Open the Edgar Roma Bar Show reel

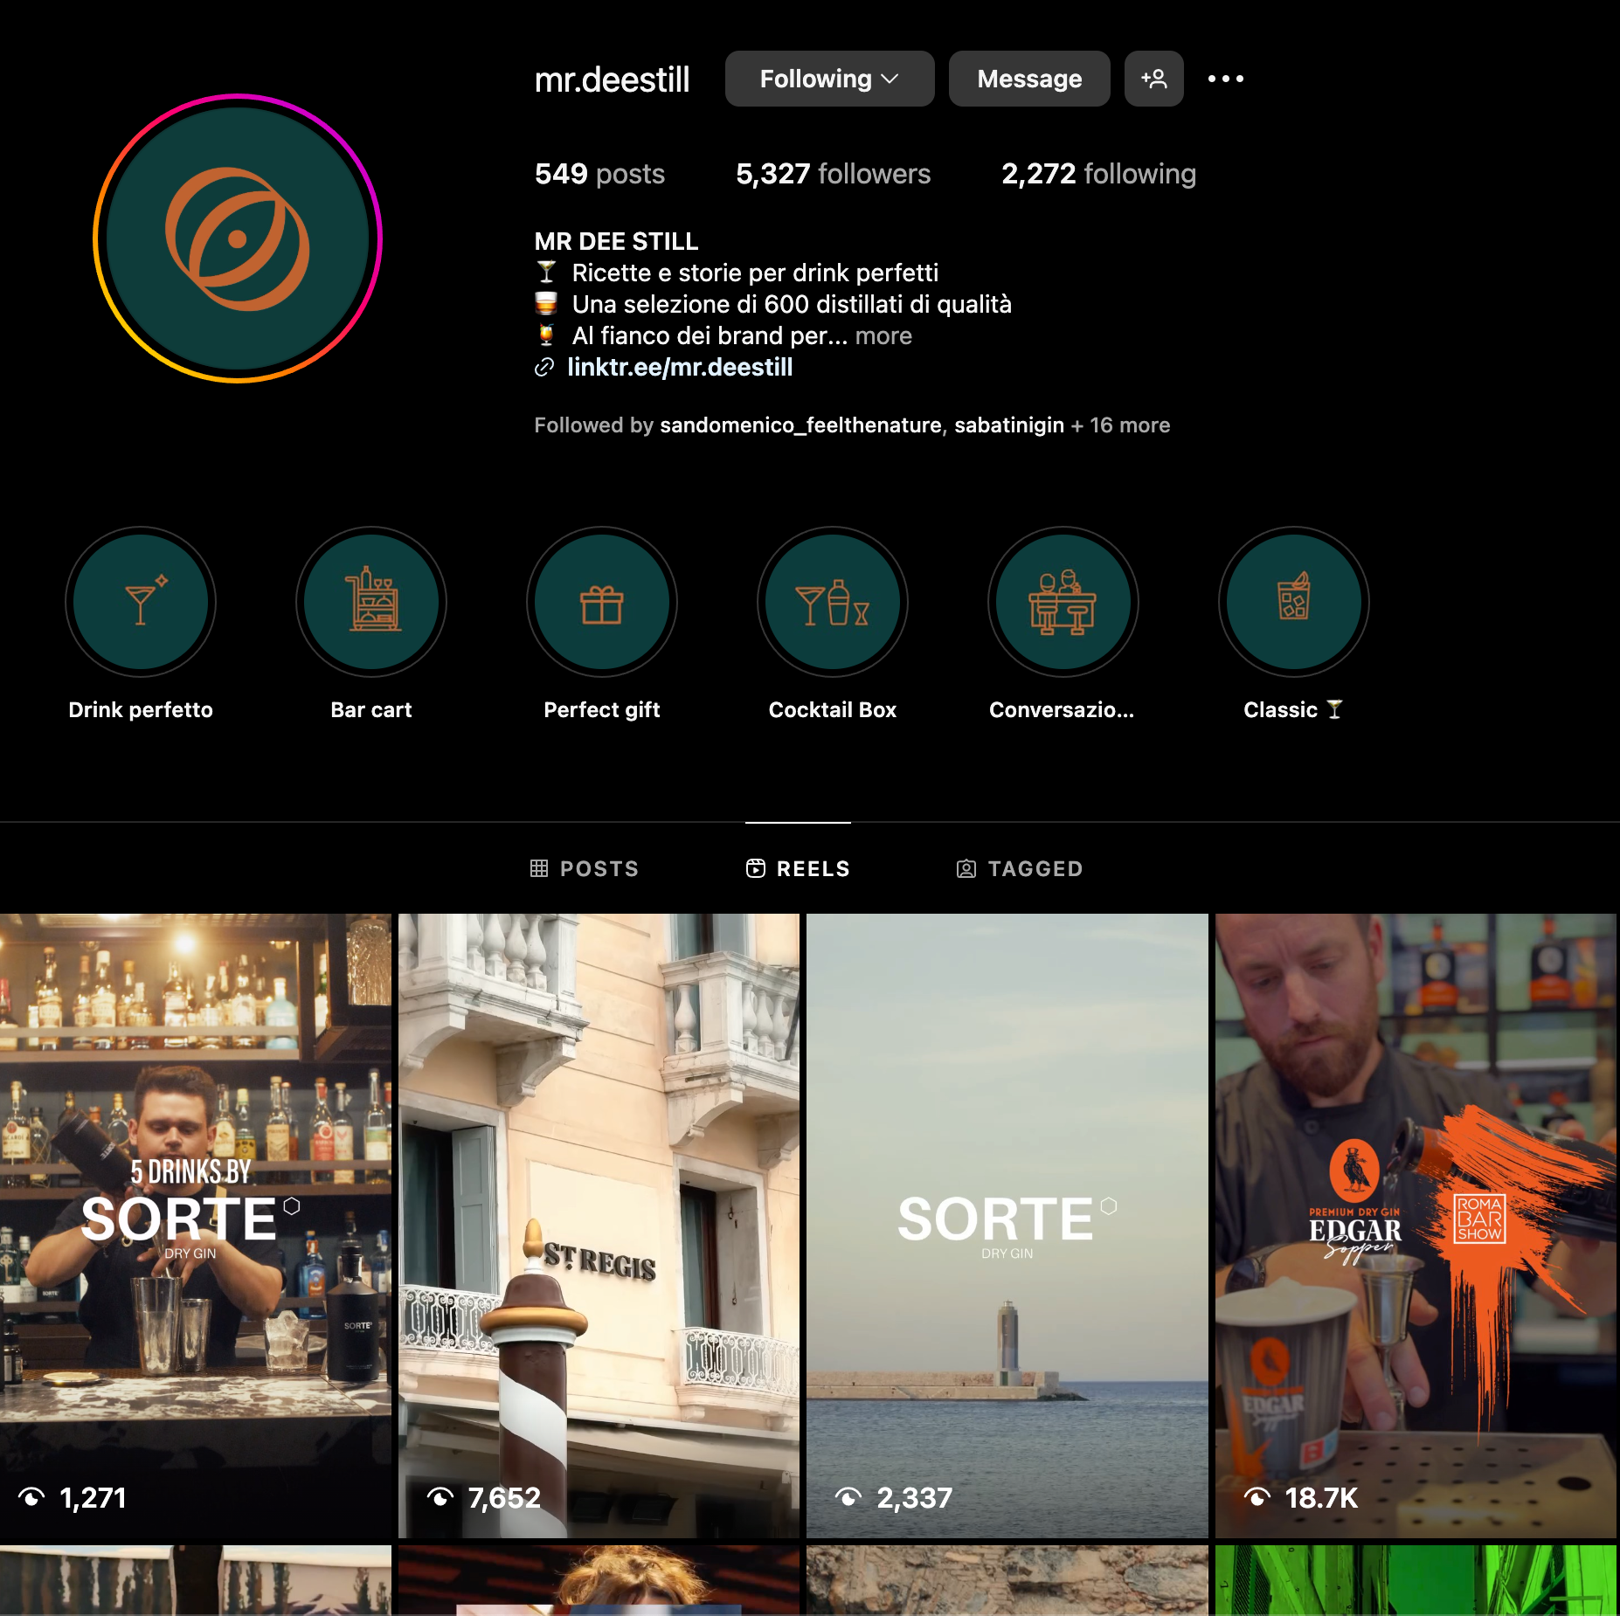click(1416, 1226)
